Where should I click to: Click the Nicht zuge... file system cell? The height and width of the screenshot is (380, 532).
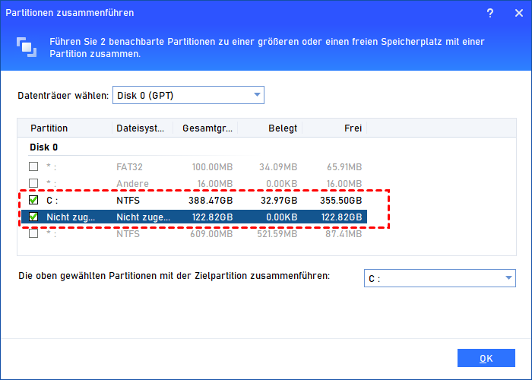143,217
